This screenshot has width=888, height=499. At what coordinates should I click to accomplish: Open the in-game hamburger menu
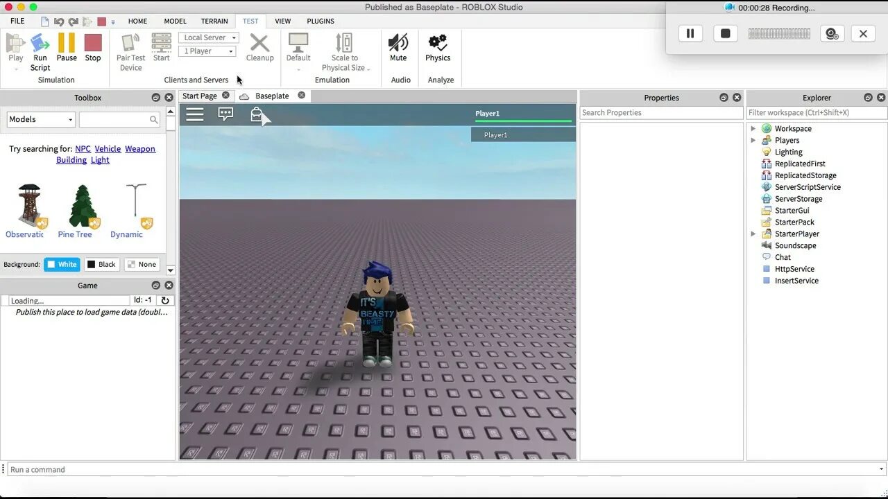pyautogui.click(x=195, y=114)
